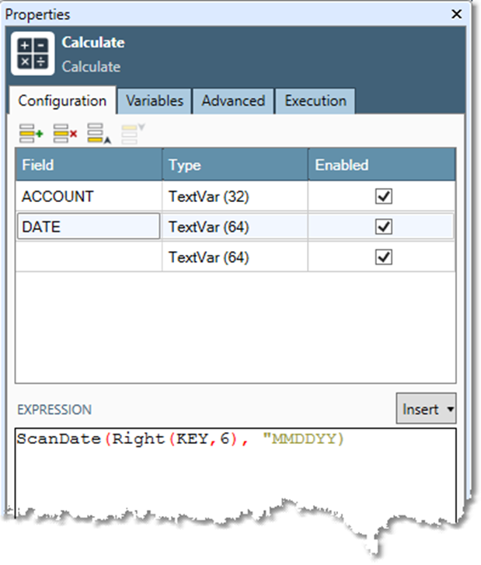Viewport: 481px width, 565px height.
Task: Go to the Execution tab
Action: (x=315, y=101)
